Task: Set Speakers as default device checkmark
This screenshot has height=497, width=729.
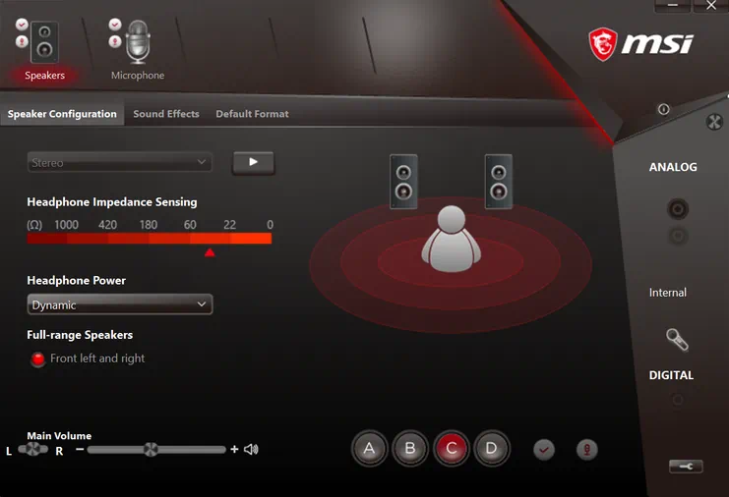Action: click(x=22, y=25)
